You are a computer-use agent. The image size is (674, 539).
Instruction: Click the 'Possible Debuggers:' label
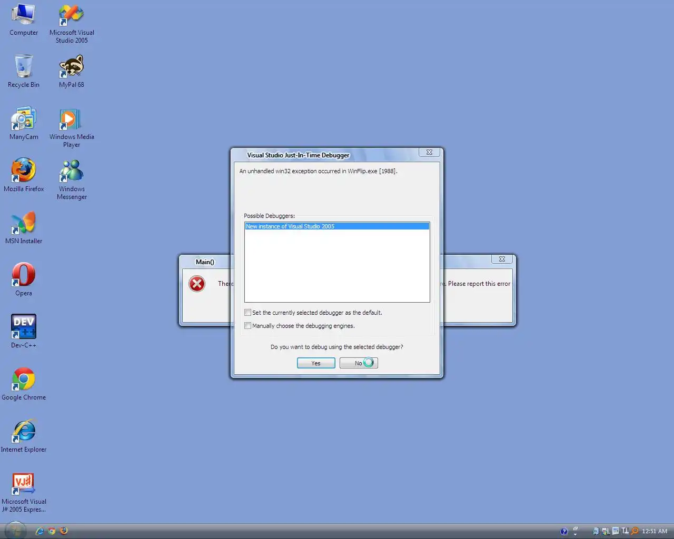pos(269,216)
